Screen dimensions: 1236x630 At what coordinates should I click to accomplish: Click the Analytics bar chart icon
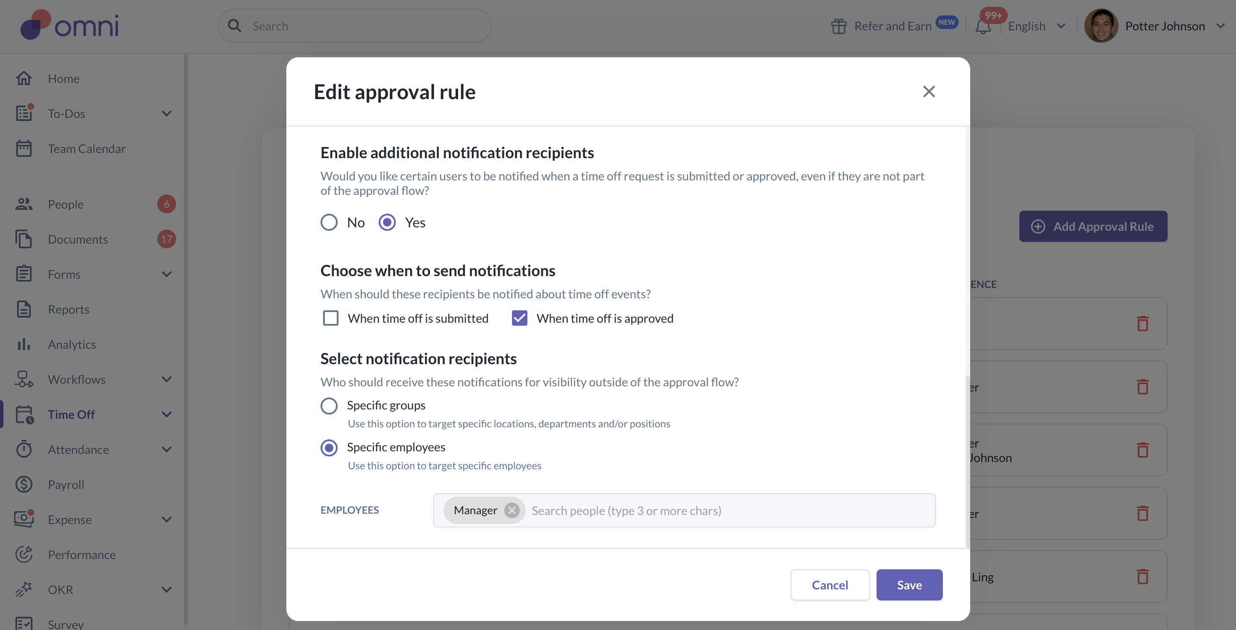tap(24, 344)
